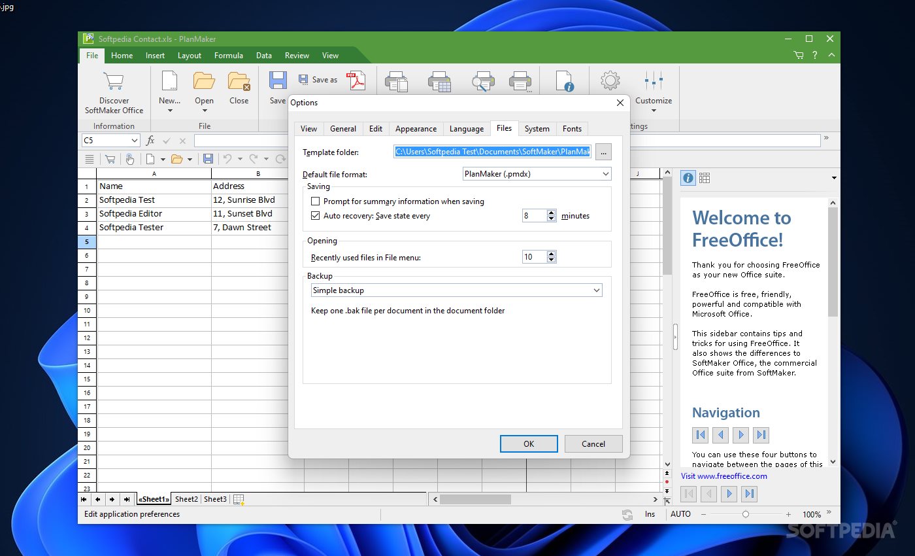The width and height of the screenshot is (915, 556).
Task: Click the New document ribbon icon
Action: point(169,81)
